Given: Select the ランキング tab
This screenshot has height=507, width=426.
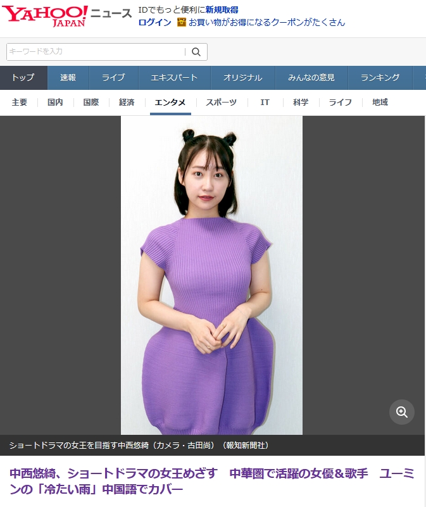Looking at the screenshot, I should point(380,78).
